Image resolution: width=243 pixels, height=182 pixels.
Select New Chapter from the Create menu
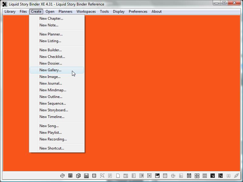[51, 19]
